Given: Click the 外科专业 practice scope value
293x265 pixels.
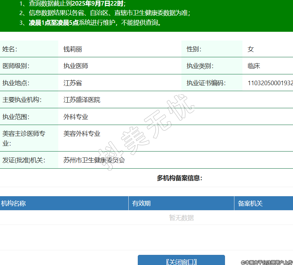Looking at the screenshot, I should click(x=76, y=117).
